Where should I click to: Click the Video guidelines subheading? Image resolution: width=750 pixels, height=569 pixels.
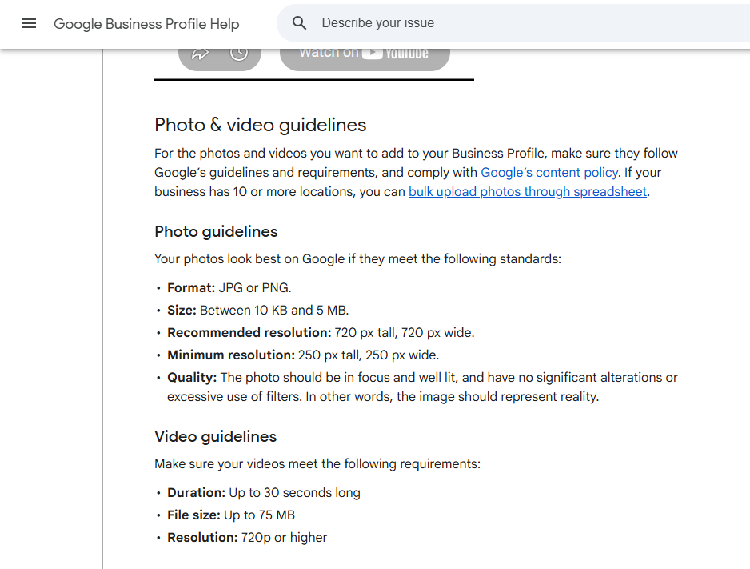(x=216, y=436)
